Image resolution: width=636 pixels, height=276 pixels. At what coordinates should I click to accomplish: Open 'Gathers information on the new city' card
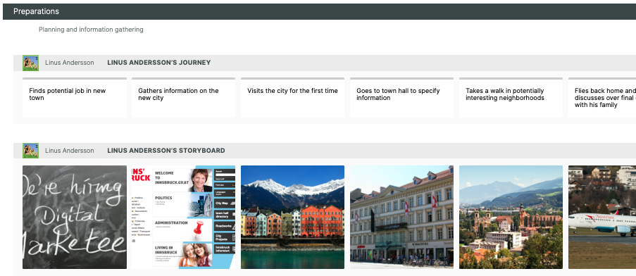coord(183,98)
